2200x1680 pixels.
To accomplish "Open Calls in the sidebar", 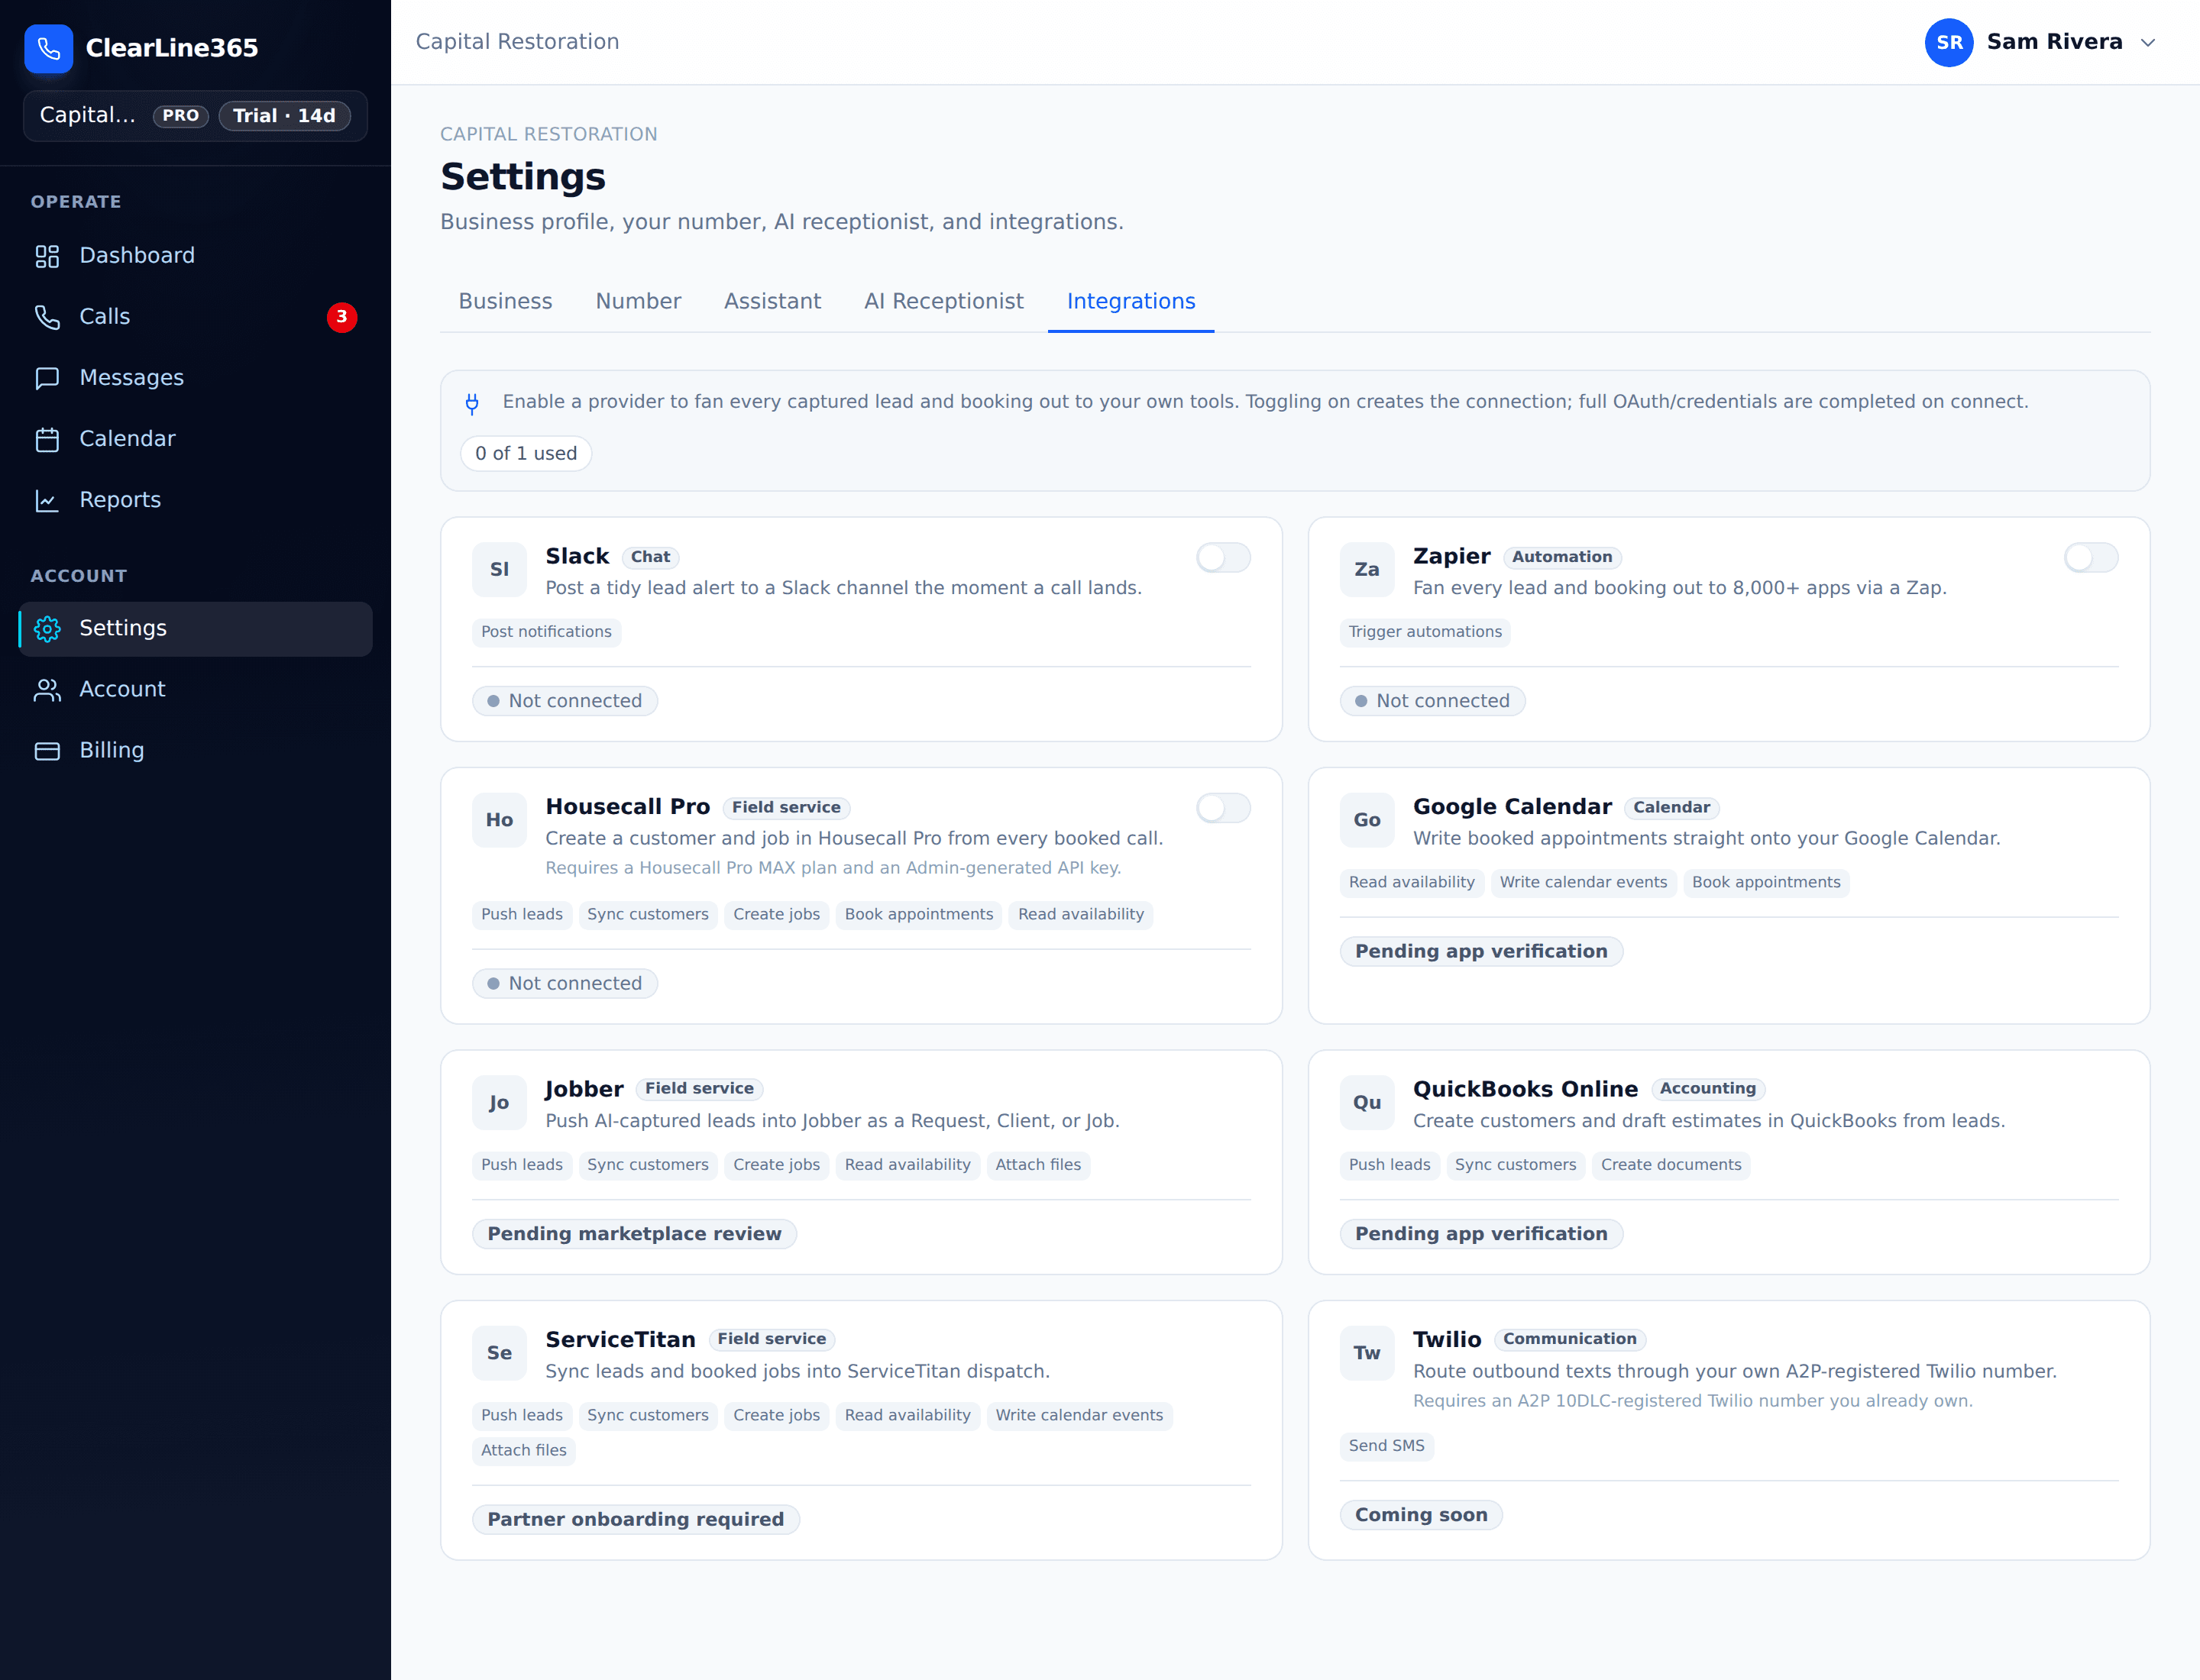I will [195, 317].
